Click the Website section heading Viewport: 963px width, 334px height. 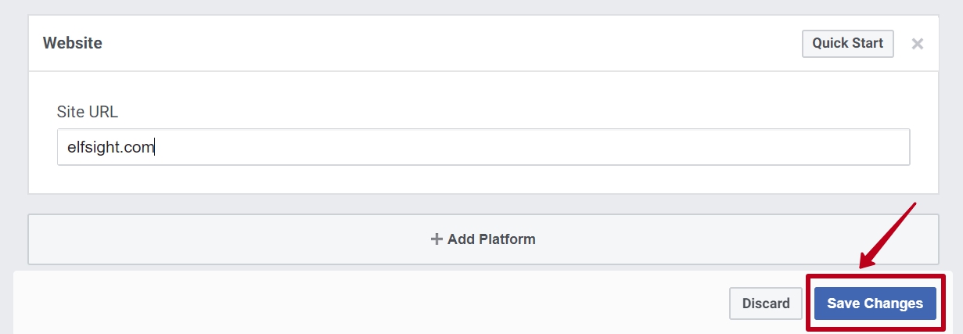click(72, 43)
